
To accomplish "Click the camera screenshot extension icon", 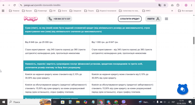I will tap(172, 5).
